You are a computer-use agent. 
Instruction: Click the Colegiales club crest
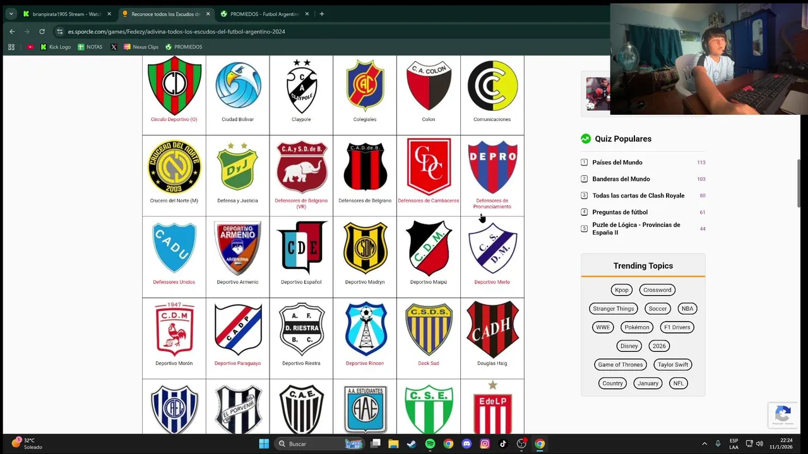tap(365, 86)
